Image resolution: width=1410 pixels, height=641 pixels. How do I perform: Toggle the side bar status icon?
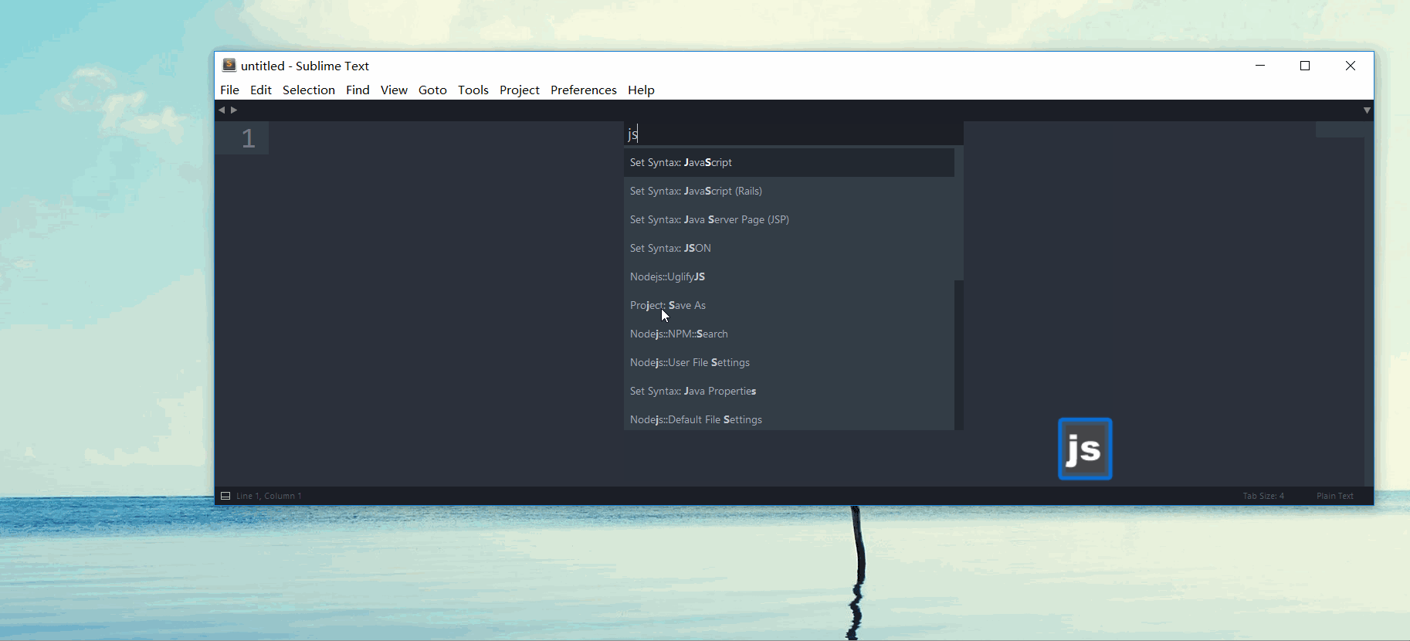(x=225, y=496)
